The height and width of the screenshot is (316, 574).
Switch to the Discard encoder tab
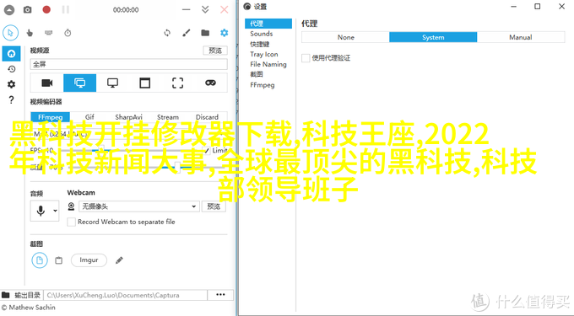click(x=207, y=117)
